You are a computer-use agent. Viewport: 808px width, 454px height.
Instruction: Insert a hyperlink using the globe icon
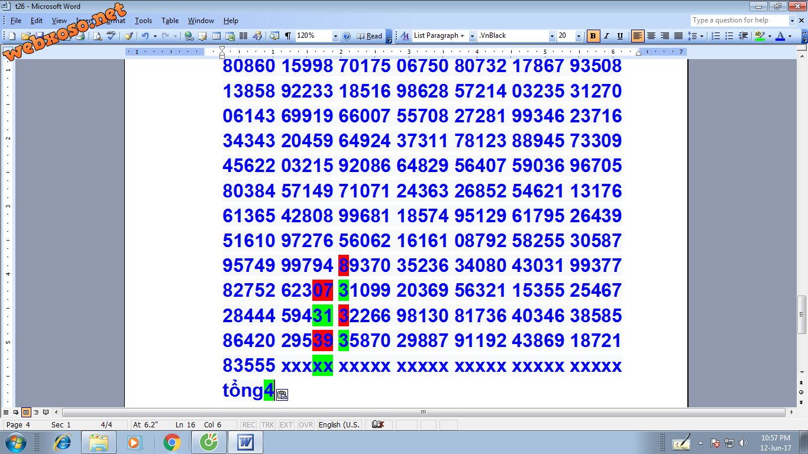click(189, 36)
